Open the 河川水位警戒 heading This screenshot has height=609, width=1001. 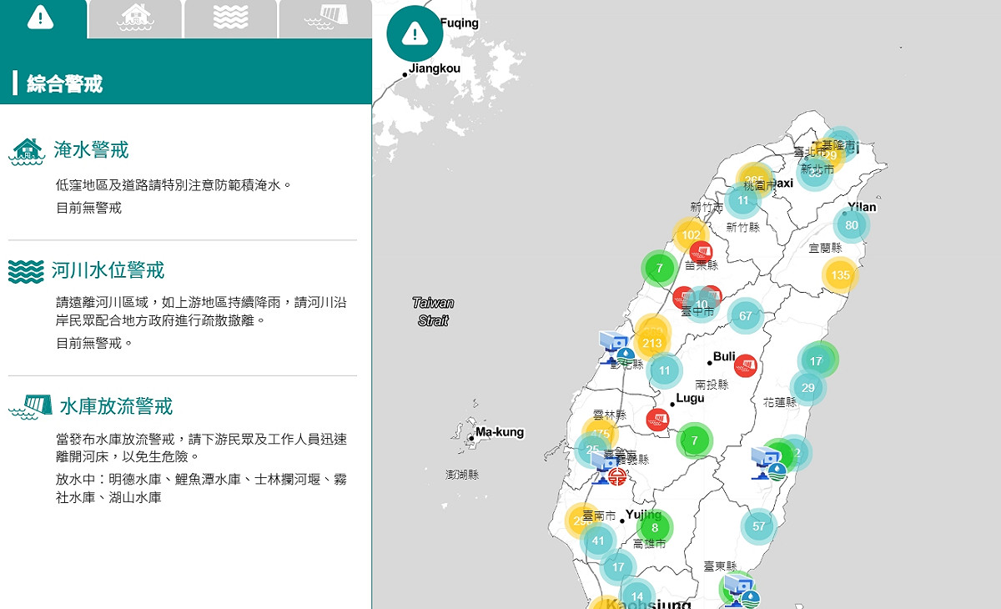tap(108, 270)
